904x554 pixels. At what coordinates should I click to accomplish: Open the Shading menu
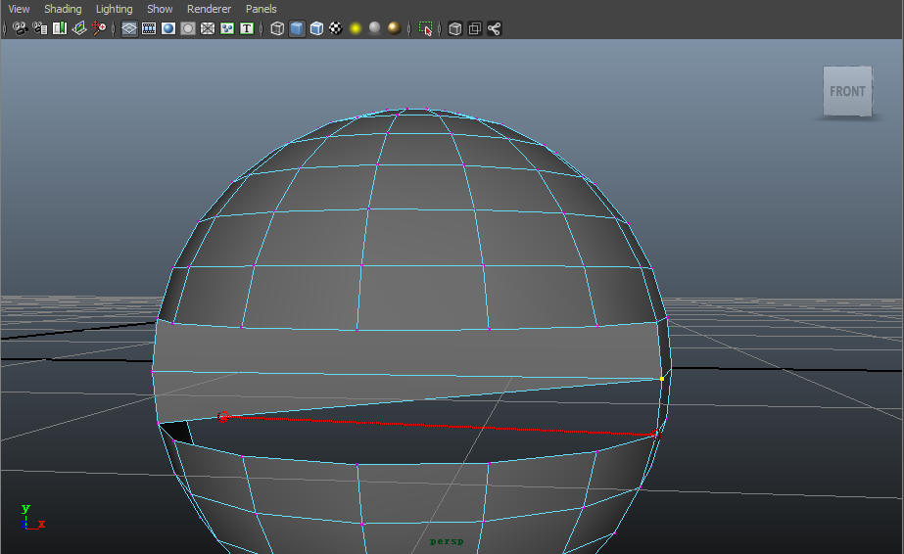coord(63,9)
